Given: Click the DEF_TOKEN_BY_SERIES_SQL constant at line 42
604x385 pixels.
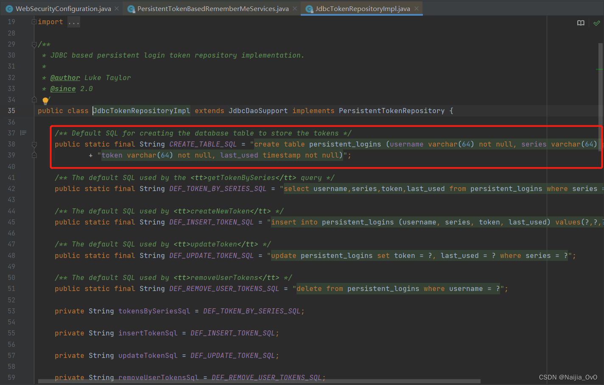Looking at the screenshot, I should [x=218, y=188].
